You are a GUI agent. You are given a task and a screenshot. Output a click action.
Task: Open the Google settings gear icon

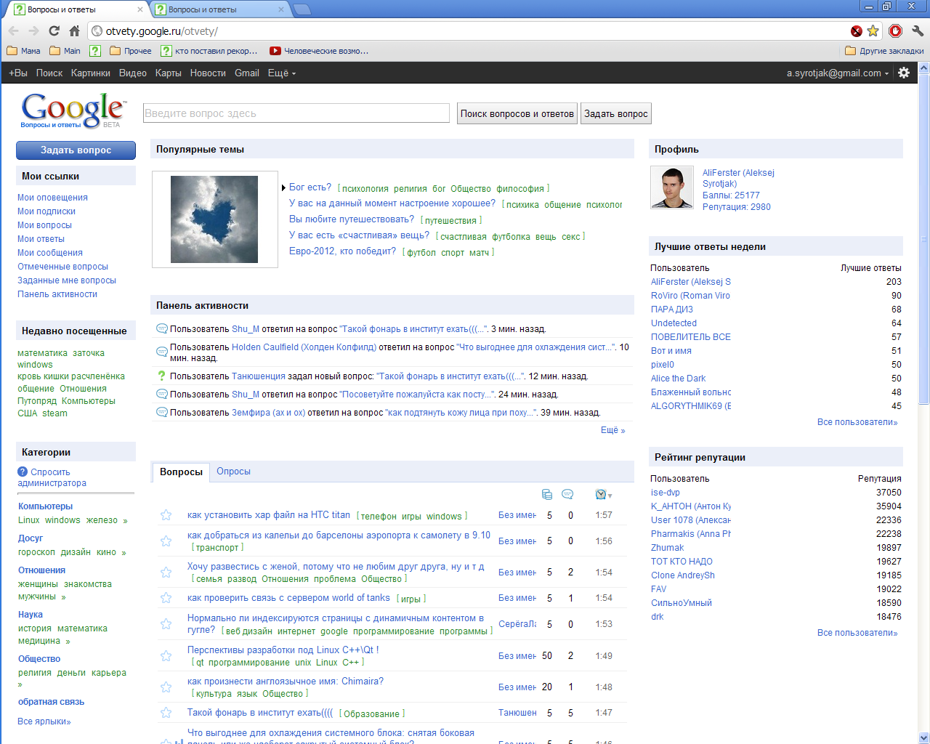pos(904,73)
